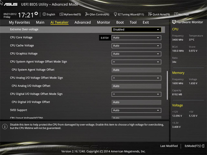The height and width of the screenshot is (155, 207).
Task: Click BCLK value 100.0 MHz
Action: pyautogui.click(x=178, y=51)
